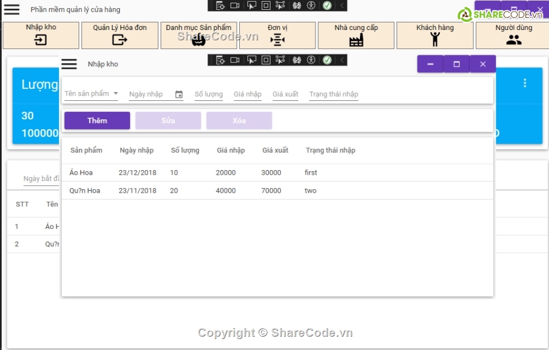Click the Sửa button
Image resolution: width=549 pixels, height=350 pixels.
click(168, 121)
